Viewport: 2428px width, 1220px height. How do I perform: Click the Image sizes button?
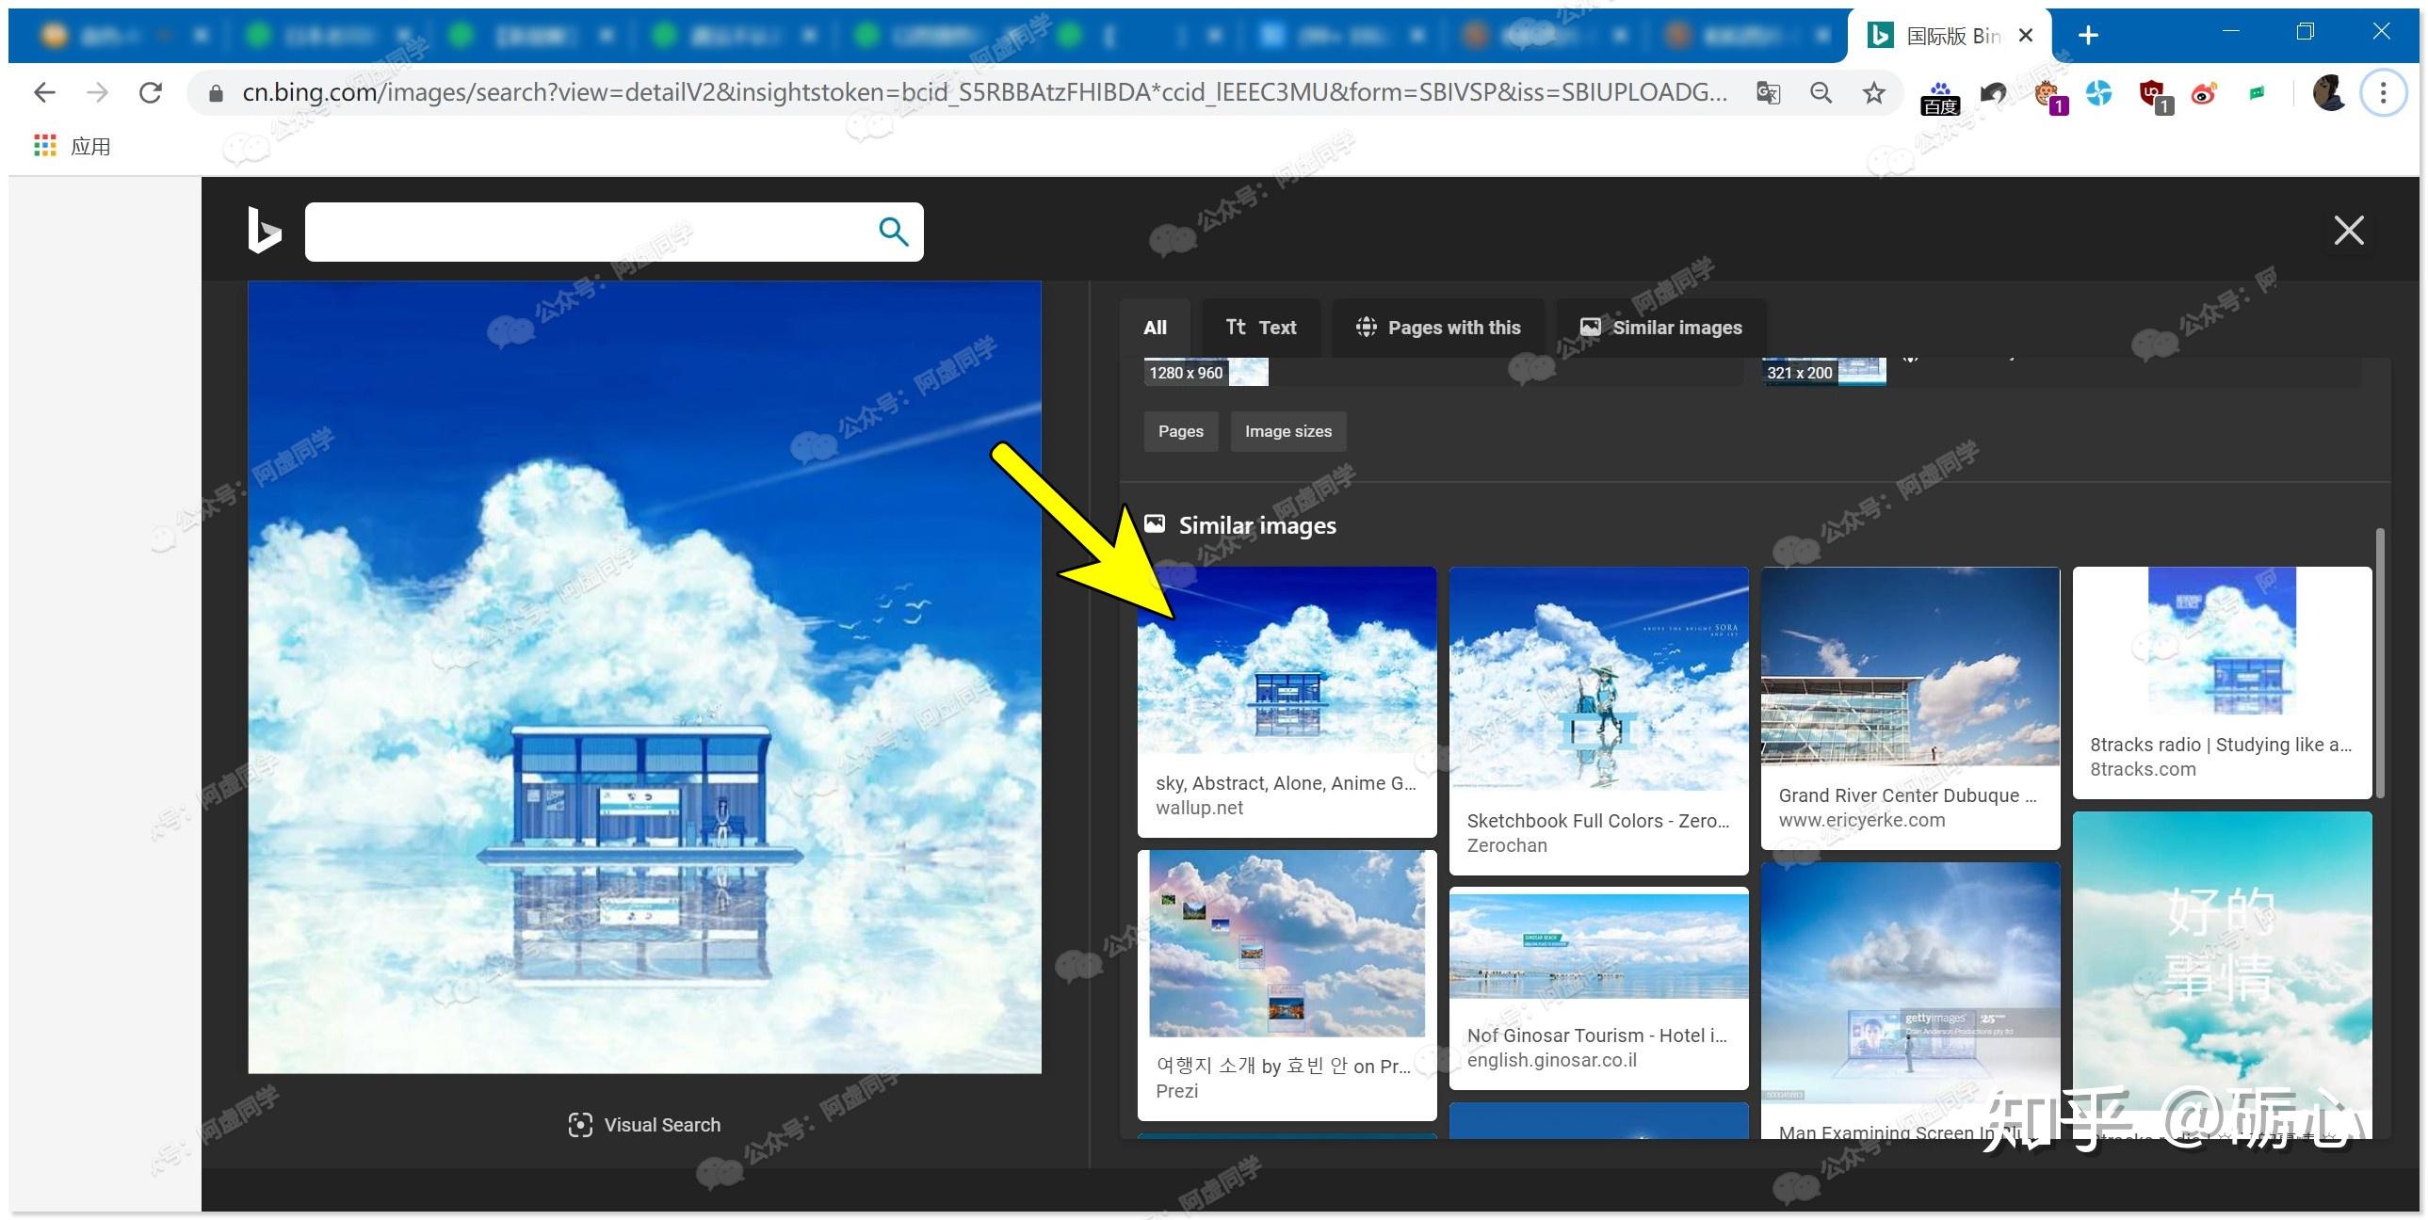click(x=1287, y=430)
